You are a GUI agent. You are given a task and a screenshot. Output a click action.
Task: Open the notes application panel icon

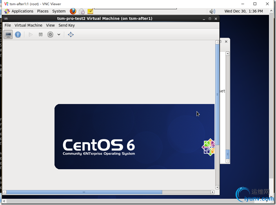pos(90,11)
